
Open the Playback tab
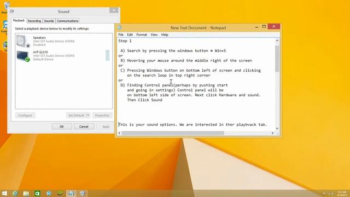point(19,21)
